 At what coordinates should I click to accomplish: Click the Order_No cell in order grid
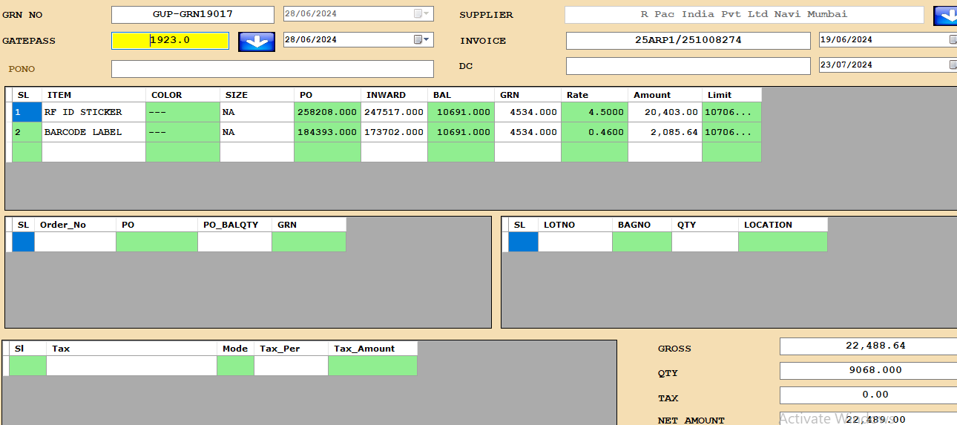75,242
